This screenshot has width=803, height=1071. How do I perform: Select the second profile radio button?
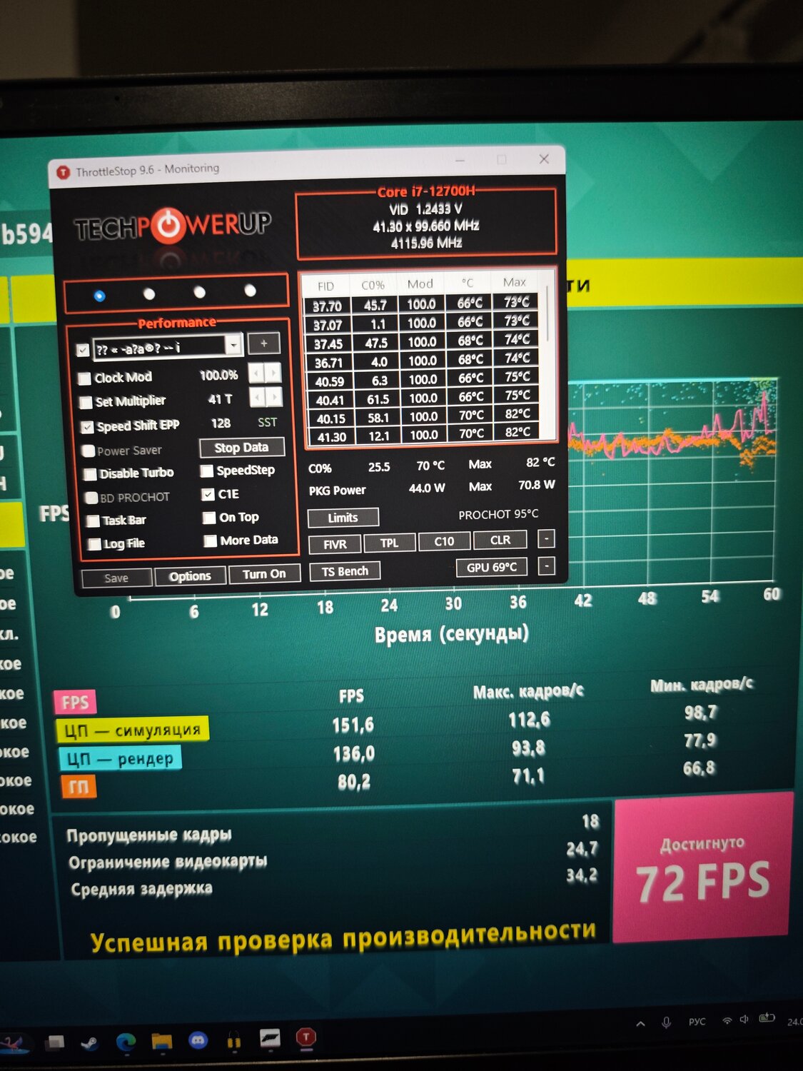[149, 293]
